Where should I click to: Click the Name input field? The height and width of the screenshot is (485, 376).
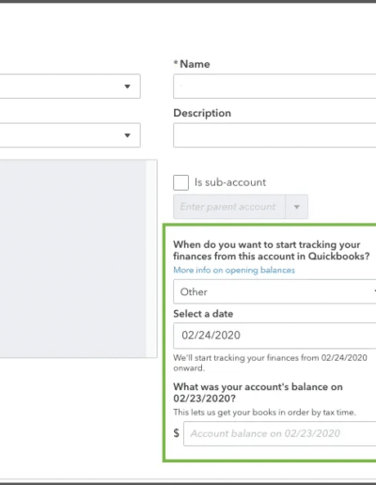[274, 86]
